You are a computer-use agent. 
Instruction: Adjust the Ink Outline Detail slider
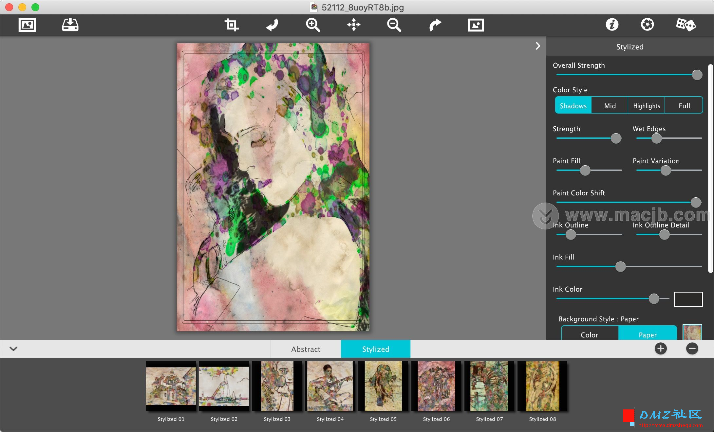(664, 234)
